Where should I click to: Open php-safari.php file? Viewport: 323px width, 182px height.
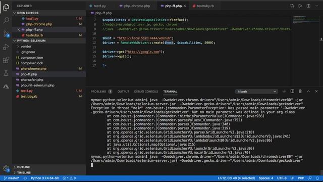coord(49,80)
